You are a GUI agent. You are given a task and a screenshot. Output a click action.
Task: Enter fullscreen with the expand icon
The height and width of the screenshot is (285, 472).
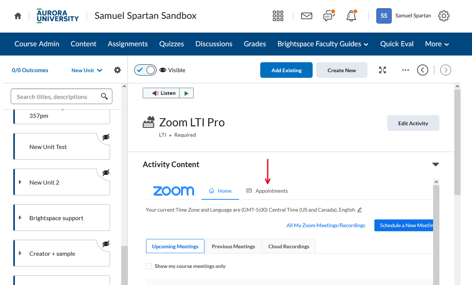click(382, 70)
